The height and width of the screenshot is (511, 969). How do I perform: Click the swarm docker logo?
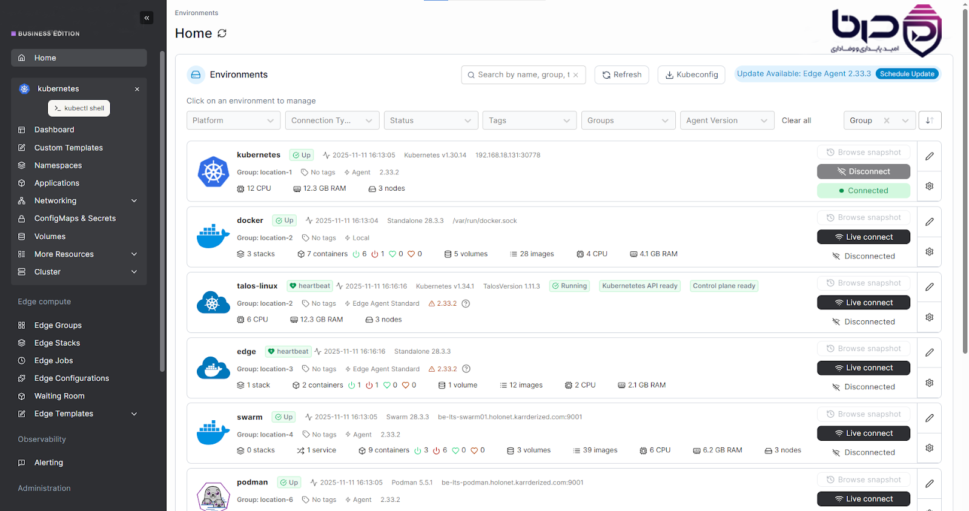[x=213, y=432]
